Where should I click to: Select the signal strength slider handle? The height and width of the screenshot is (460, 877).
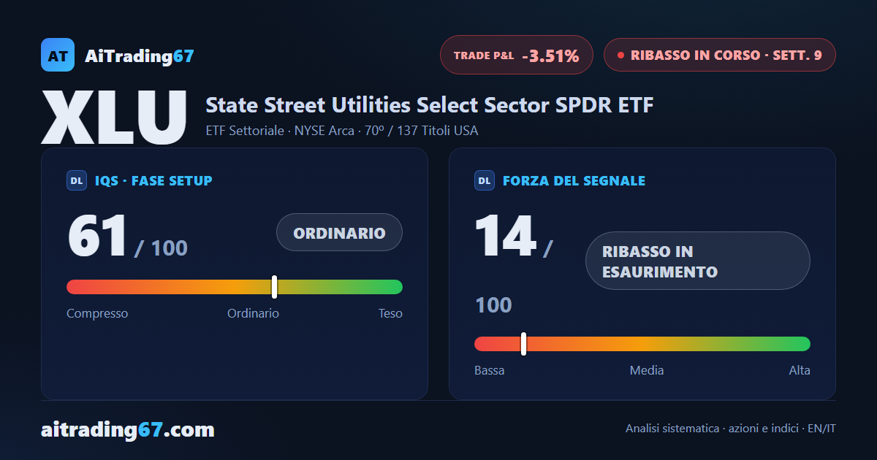tap(523, 344)
